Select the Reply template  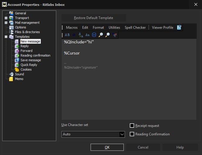click(25, 46)
